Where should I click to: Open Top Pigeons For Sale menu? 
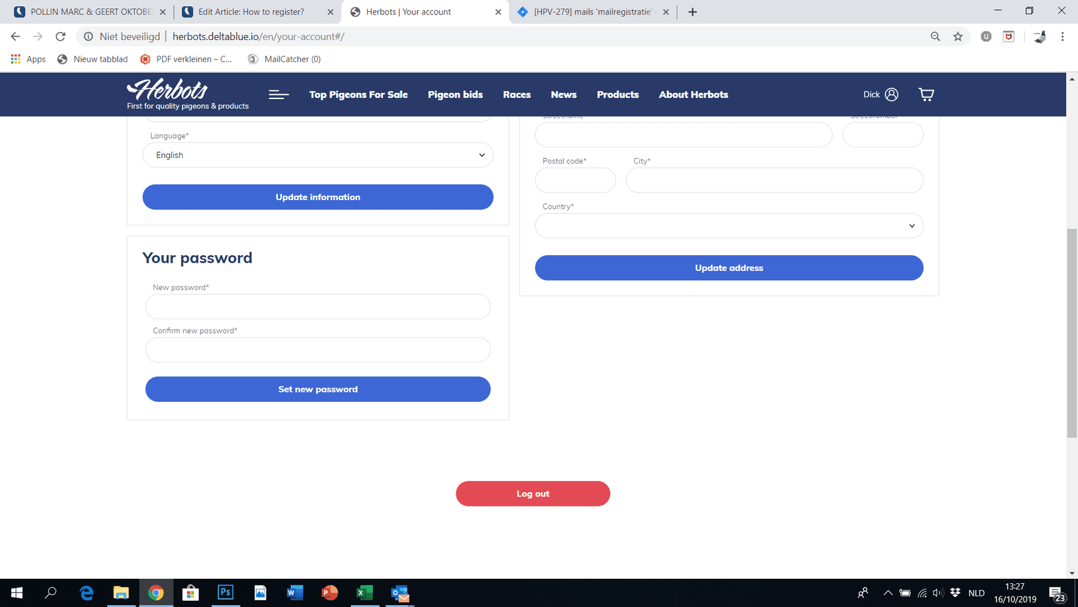358,95
